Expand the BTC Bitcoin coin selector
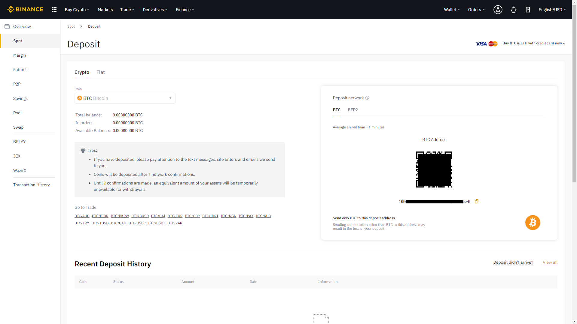This screenshot has height=324, width=577. pyautogui.click(x=125, y=98)
